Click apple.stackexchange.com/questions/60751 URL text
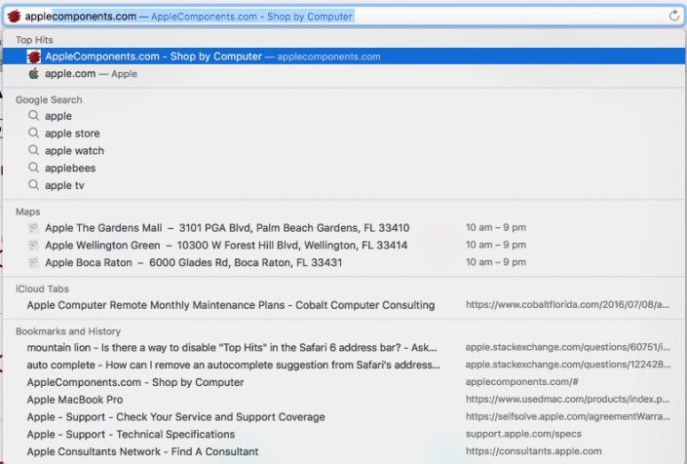This screenshot has height=464, width=687. (x=567, y=347)
